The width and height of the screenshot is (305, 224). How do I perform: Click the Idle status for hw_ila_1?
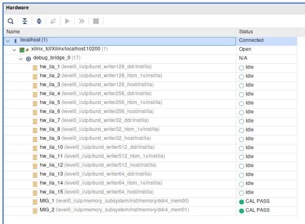(246, 67)
